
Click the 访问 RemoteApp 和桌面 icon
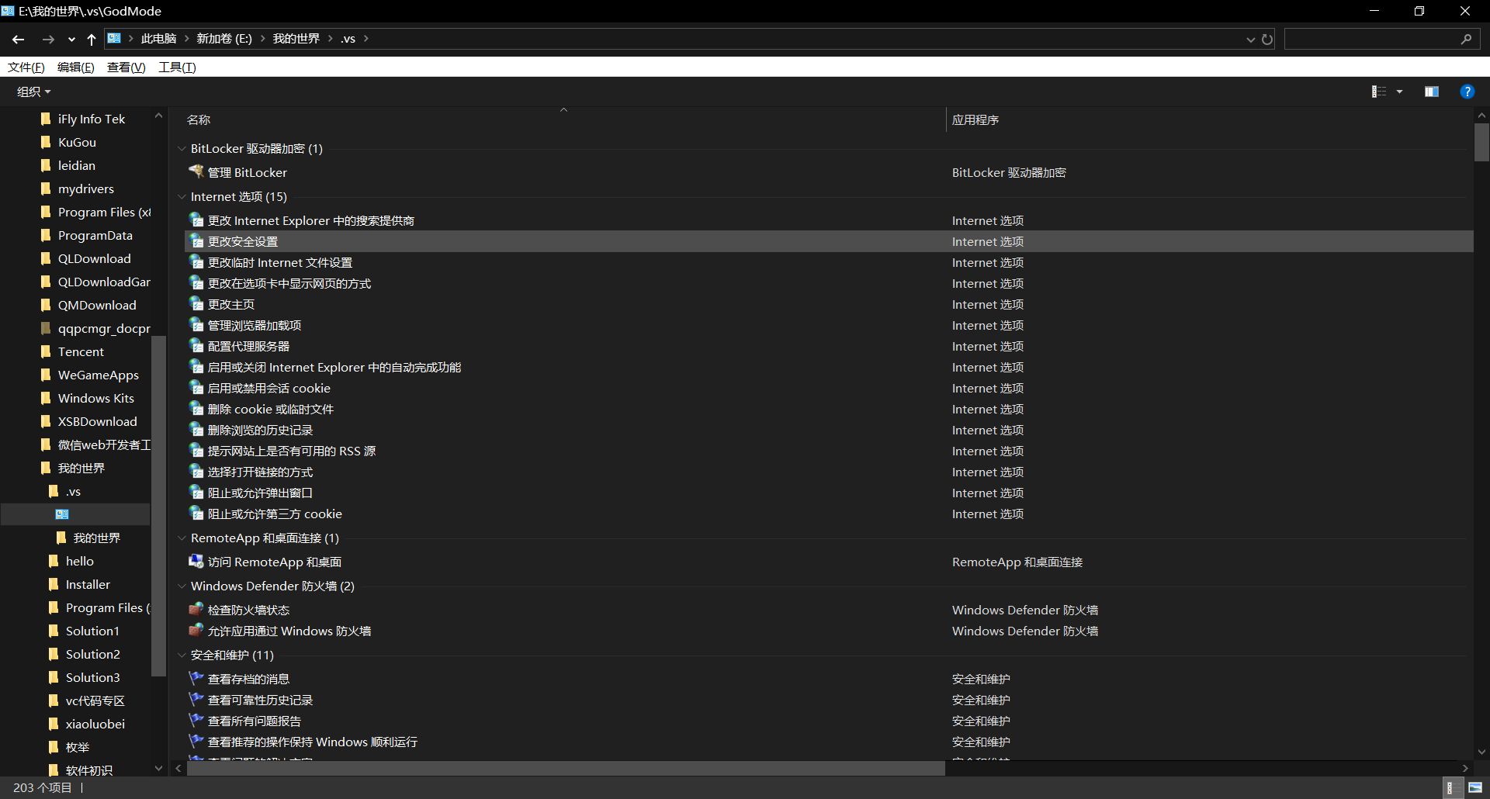196,561
